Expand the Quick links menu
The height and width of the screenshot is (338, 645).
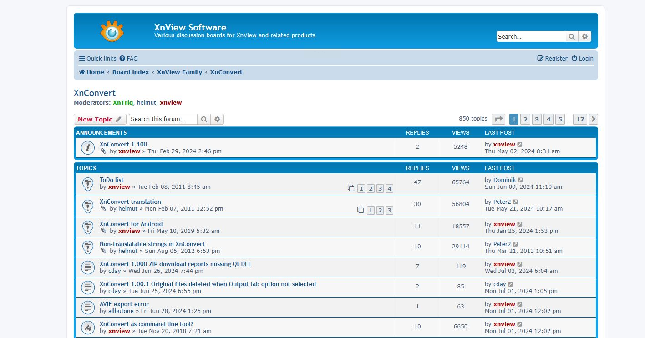(97, 58)
